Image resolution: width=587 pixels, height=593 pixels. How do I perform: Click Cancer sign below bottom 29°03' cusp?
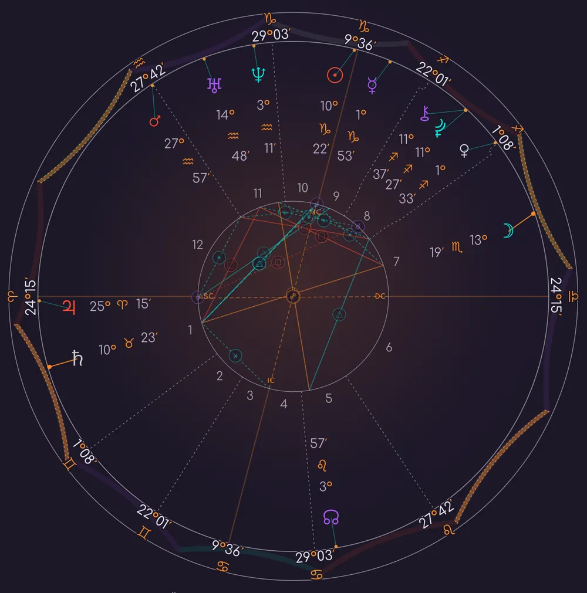pos(316,574)
